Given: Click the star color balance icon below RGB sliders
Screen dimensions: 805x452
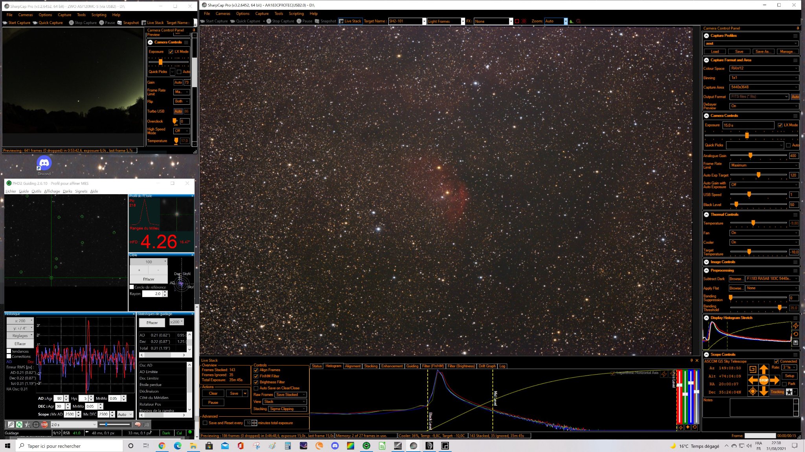Looking at the screenshot, I should coord(687,427).
